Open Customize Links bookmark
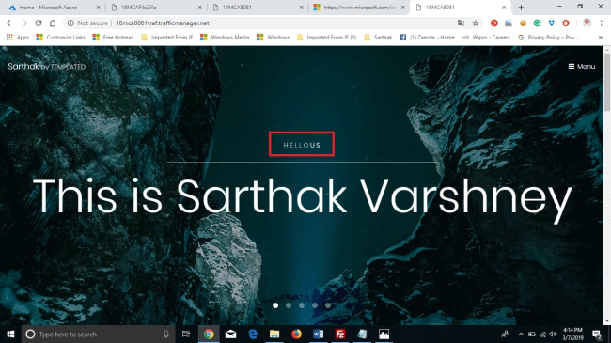 coord(60,38)
